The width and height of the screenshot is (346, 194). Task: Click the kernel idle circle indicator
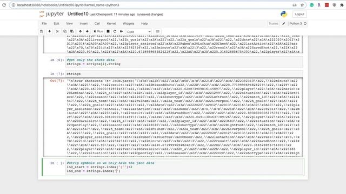click(305, 24)
